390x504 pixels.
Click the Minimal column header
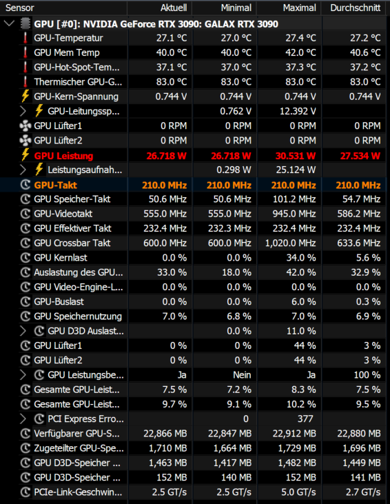tap(224, 8)
